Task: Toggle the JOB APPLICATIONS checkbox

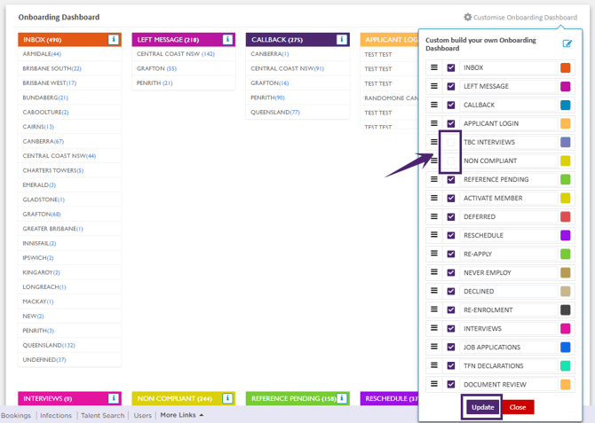Action: click(x=451, y=348)
